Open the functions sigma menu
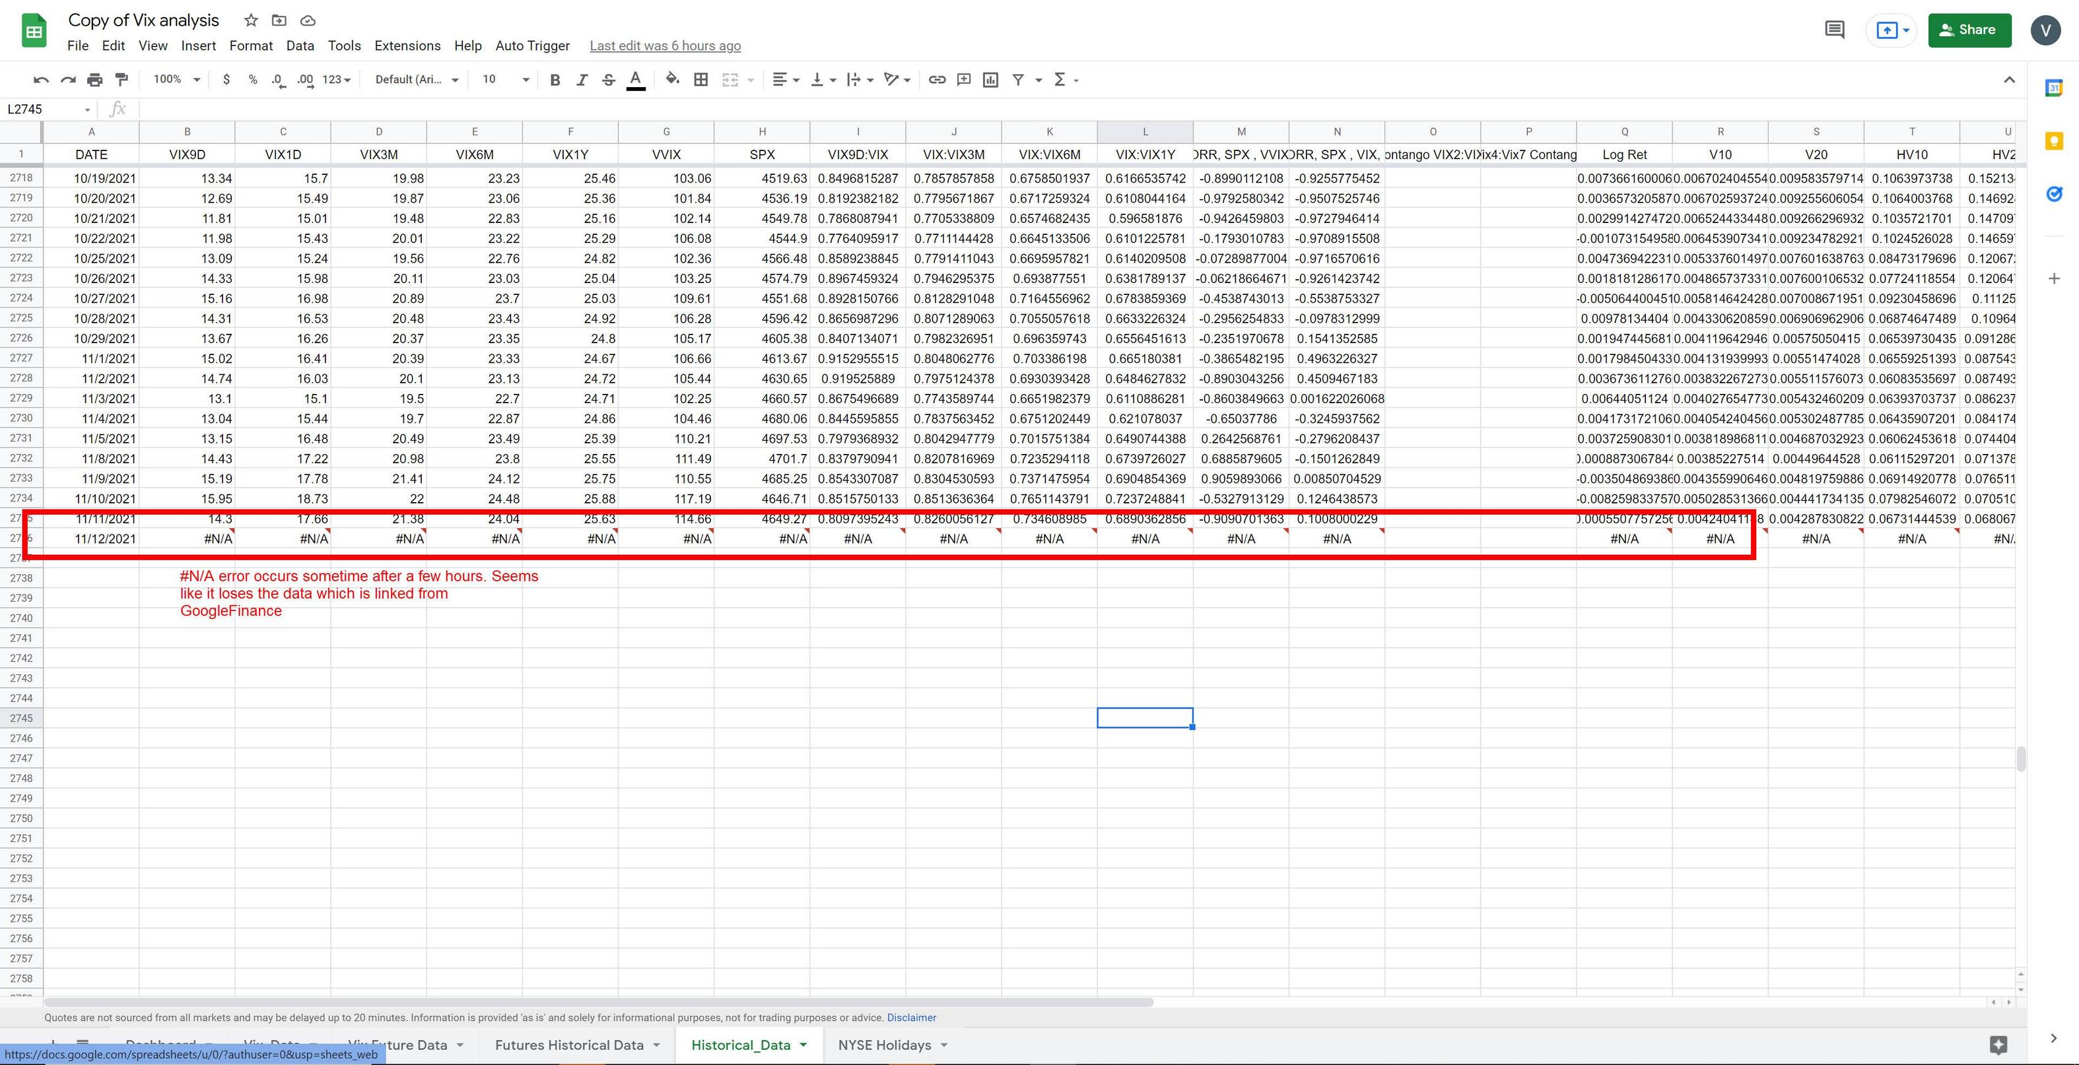 1066,79
